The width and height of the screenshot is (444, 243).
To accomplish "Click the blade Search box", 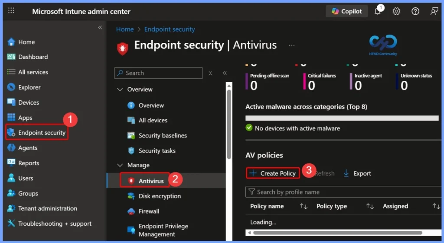I will pos(159,73).
